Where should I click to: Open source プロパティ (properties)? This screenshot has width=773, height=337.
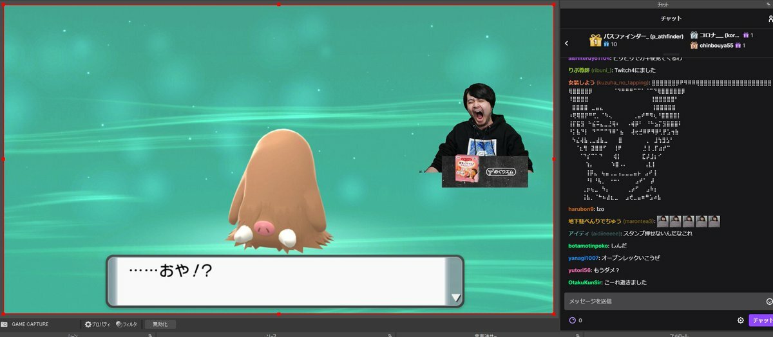[97, 325]
